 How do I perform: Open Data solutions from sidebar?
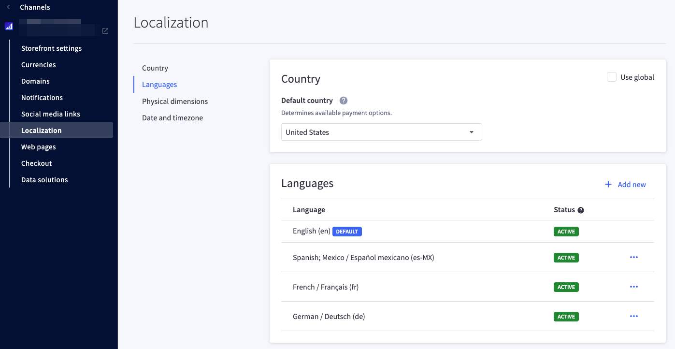[44, 180]
